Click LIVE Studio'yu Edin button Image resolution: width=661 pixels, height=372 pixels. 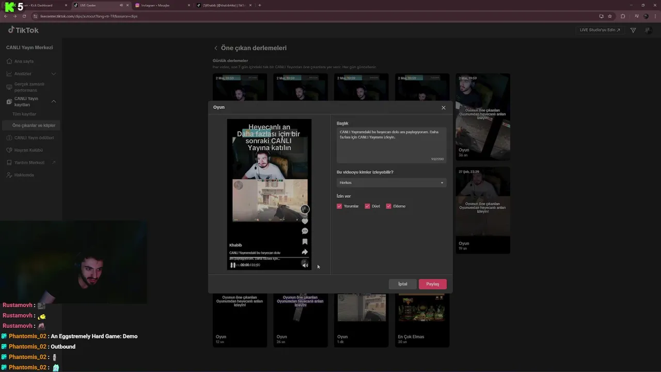(600, 30)
